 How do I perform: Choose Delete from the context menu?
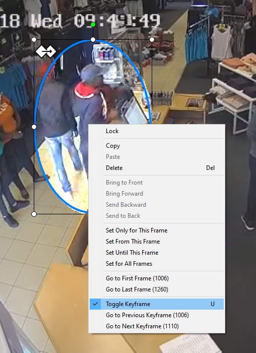pos(157,168)
